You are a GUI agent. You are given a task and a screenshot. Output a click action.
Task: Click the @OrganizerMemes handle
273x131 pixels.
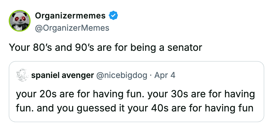(72, 28)
